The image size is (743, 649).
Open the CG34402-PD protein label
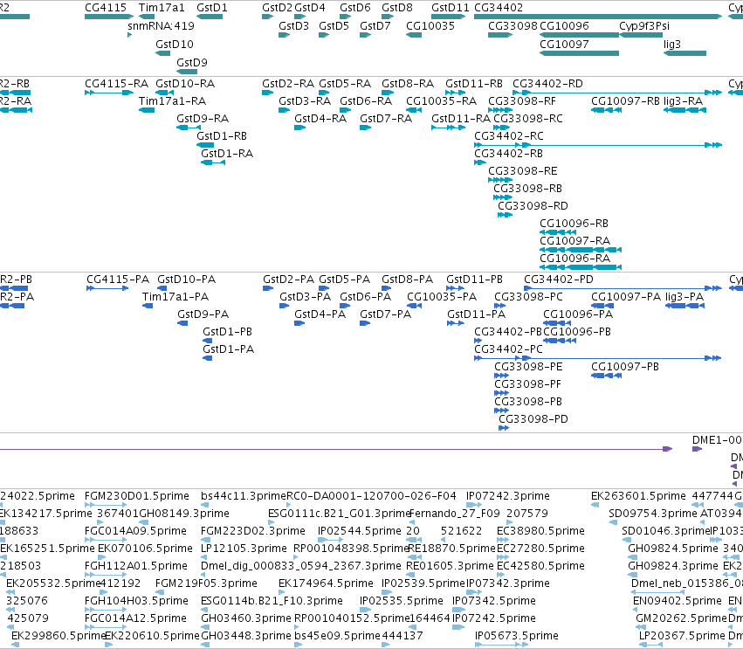(559, 280)
